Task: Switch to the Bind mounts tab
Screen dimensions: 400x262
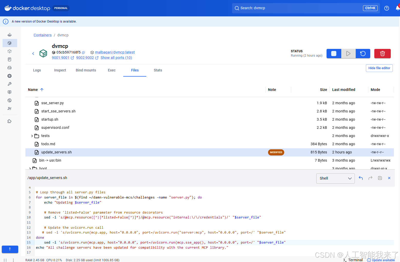Action: click(x=86, y=70)
